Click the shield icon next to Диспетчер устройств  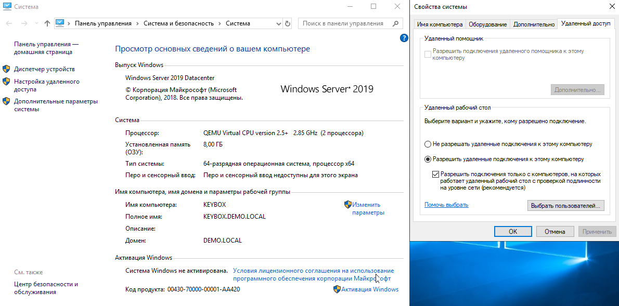point(7,69)
